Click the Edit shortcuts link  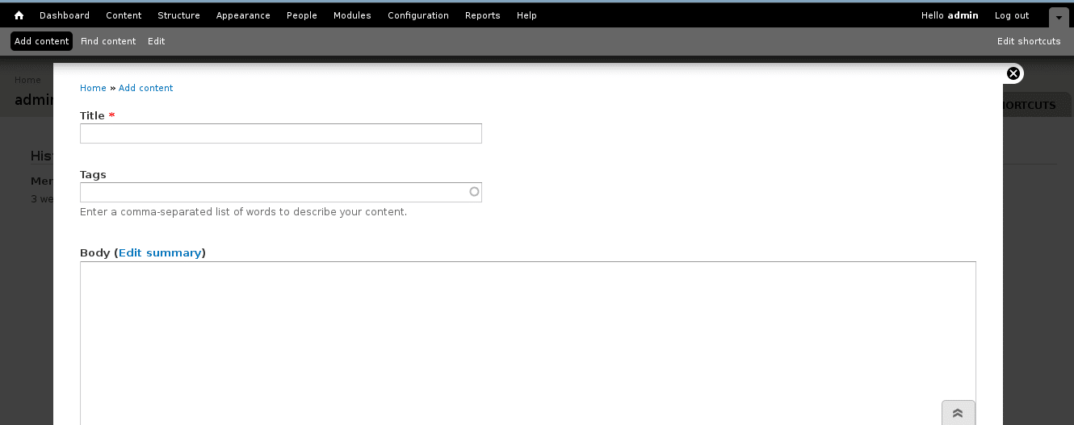1029,41
